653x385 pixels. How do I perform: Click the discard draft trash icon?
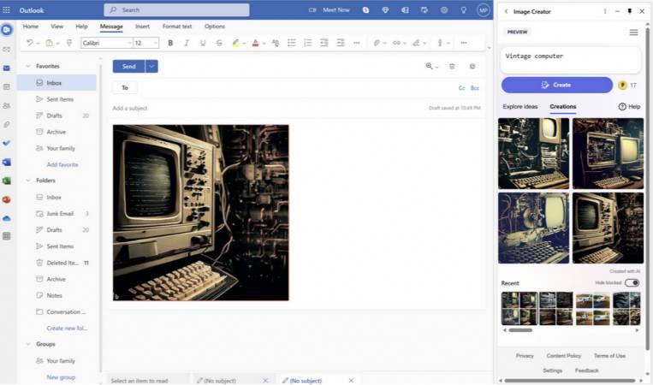click(452, 66)
